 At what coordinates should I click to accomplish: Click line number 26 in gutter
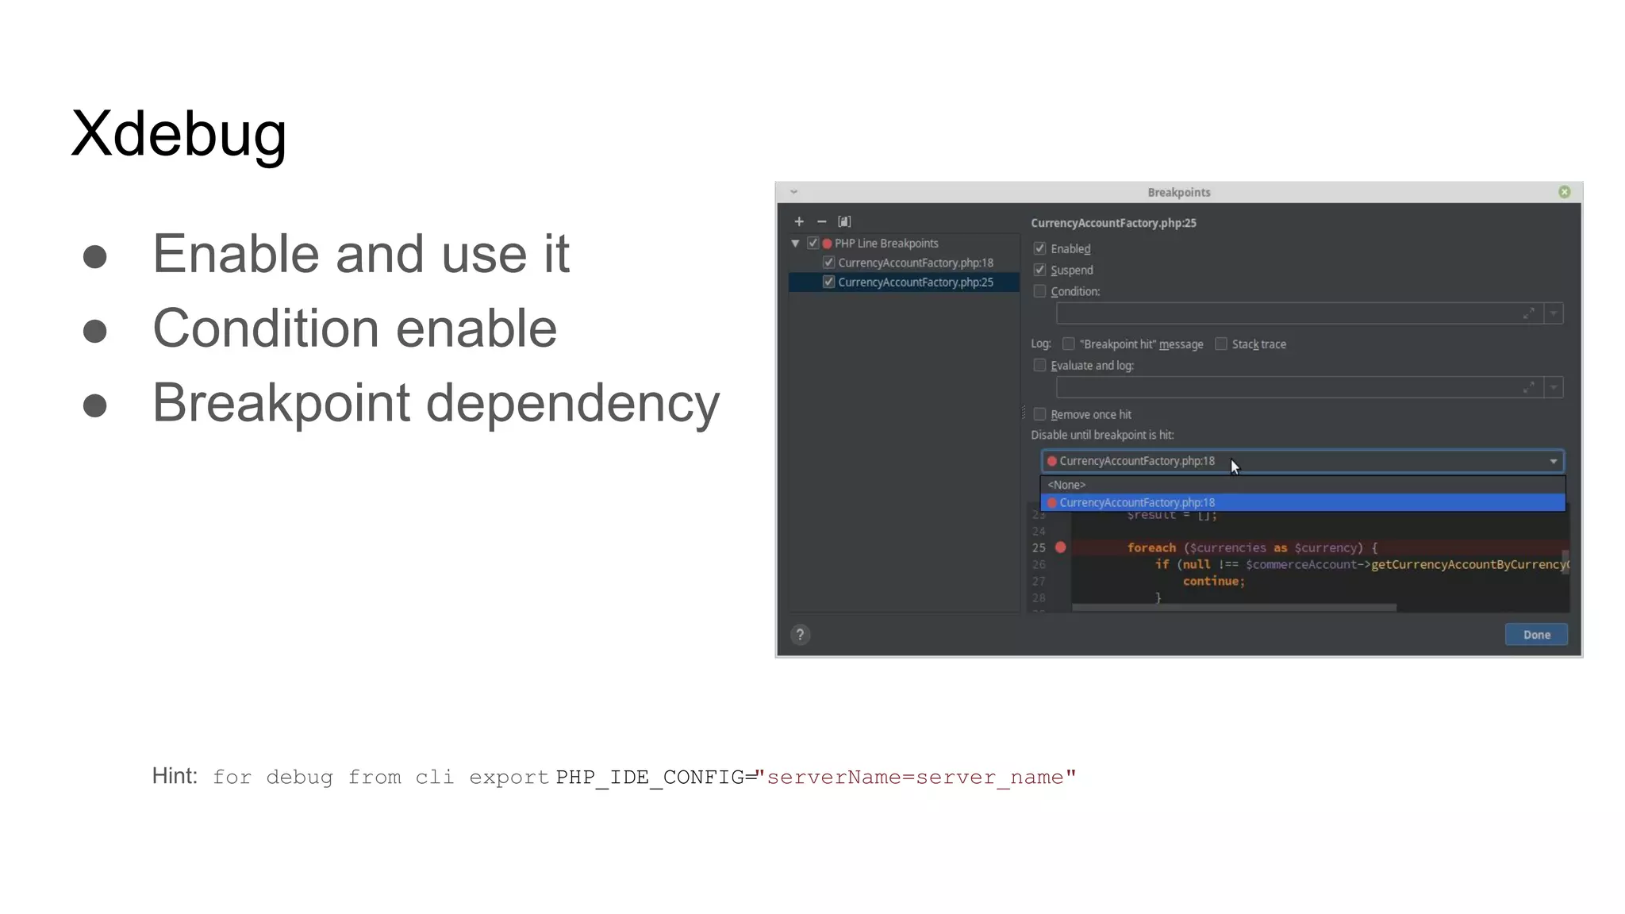point(1039,564)
